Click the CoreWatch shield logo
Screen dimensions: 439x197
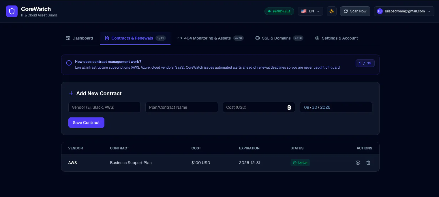[12, 11]
